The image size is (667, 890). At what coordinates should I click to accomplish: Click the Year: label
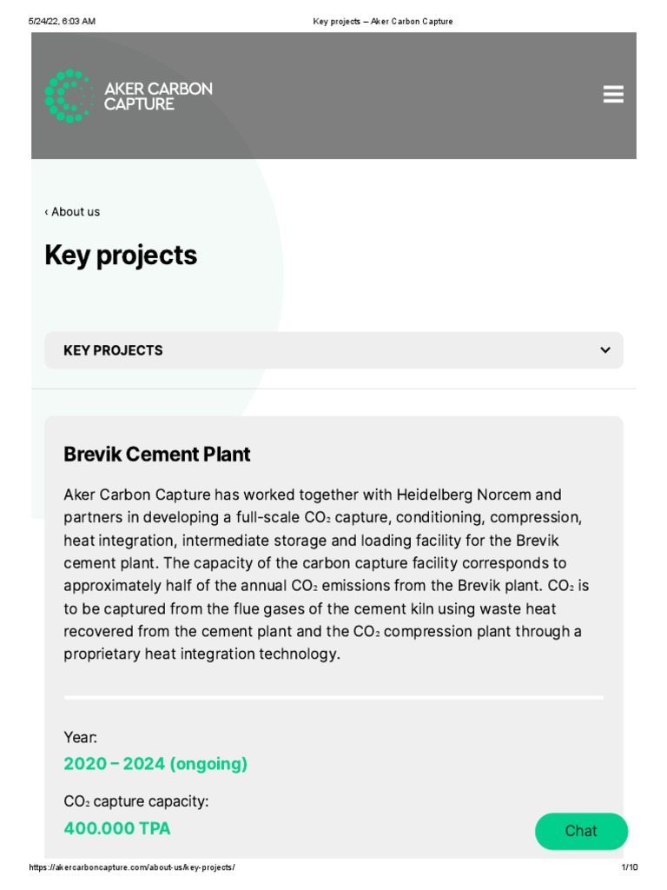click(x=81, y=737)
